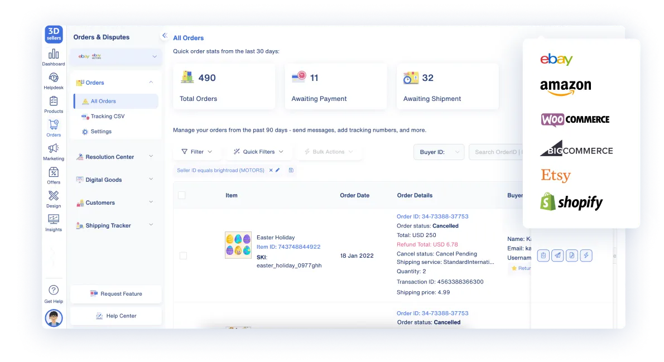Viewport: 664px width, 362px height.
Task: Click the Refund Total: USD 6.78 text
Action: click(427, 244)
